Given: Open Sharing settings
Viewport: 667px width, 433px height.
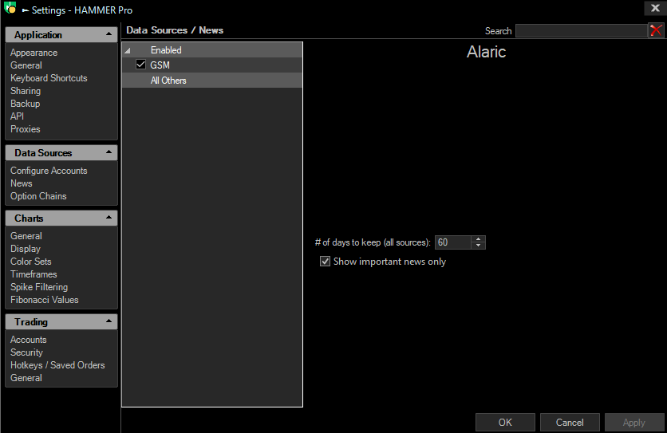Looking at the screenshot, I should tap(26, 91).
